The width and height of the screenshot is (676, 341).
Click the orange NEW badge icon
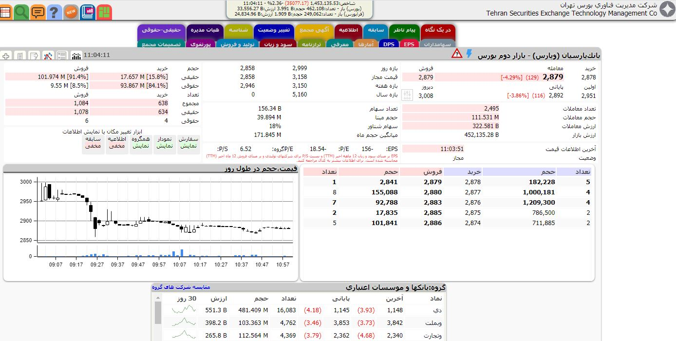point(71,12)
